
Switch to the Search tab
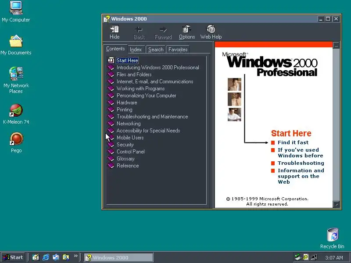click(x=156, y=50)
